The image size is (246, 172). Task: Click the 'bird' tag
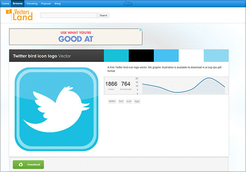pyautogui.click(x=121, y=101)
